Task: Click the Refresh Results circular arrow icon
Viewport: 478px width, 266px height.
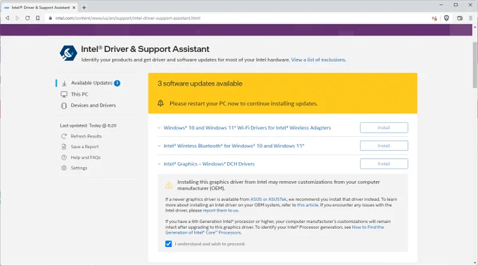Action: (x=64, y=136)
